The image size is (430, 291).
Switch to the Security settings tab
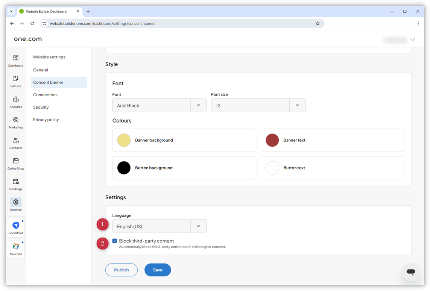[x=41, y=107]
